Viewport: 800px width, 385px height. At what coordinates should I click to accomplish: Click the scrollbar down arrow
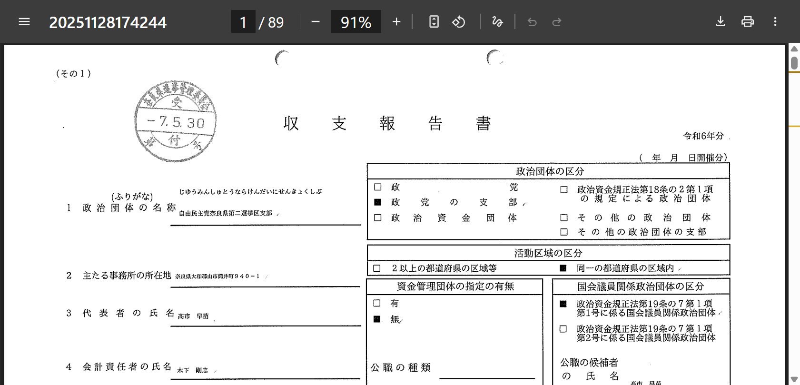click(794, 379)
